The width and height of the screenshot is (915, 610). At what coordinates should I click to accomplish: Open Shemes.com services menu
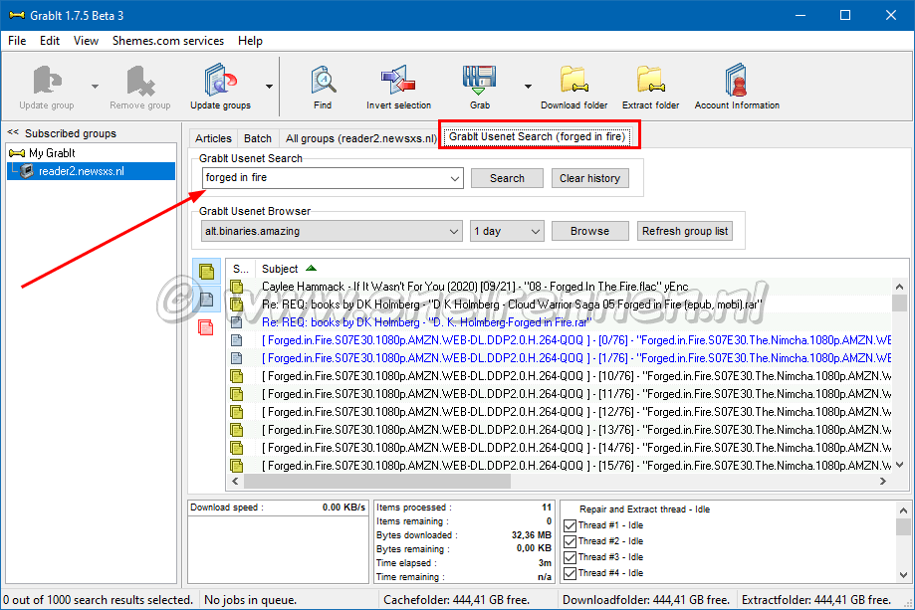[x=168, y=41]
